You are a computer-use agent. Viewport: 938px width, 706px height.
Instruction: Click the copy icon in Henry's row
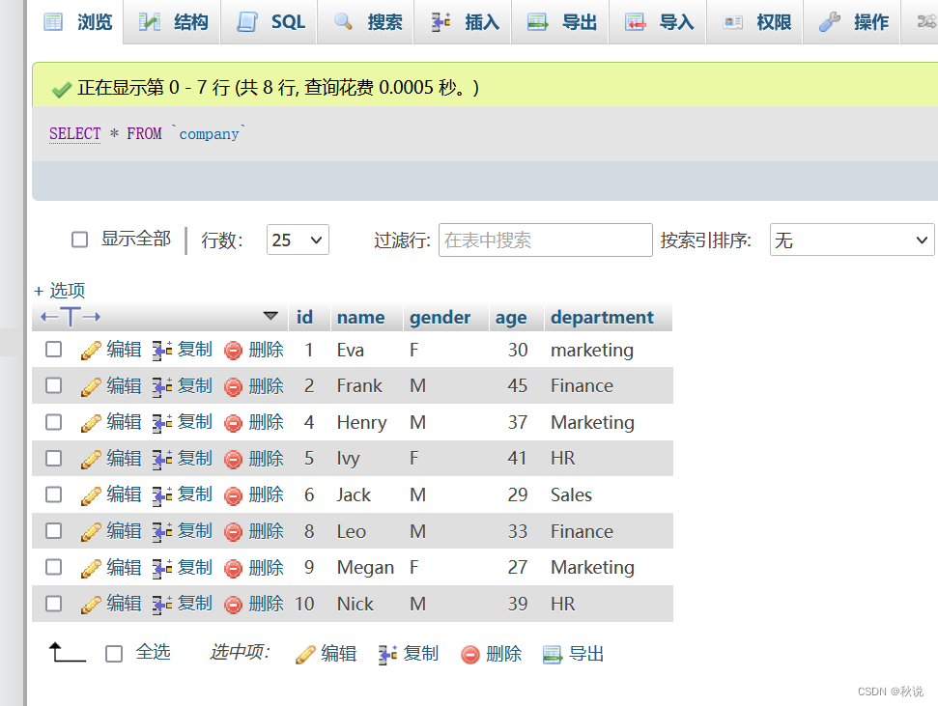click(162, 423)
